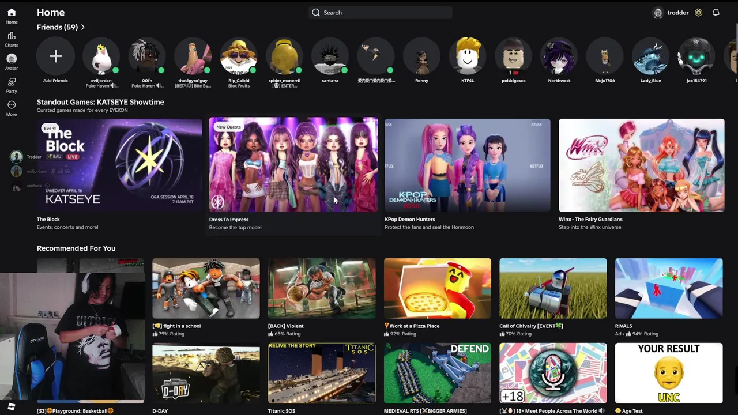Open fight in a school game thumbnail
738x415 pixels.
pos(206,288)
